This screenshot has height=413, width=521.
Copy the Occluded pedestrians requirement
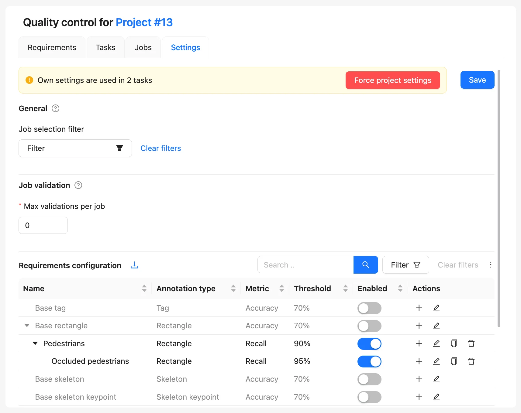point(454,361)
